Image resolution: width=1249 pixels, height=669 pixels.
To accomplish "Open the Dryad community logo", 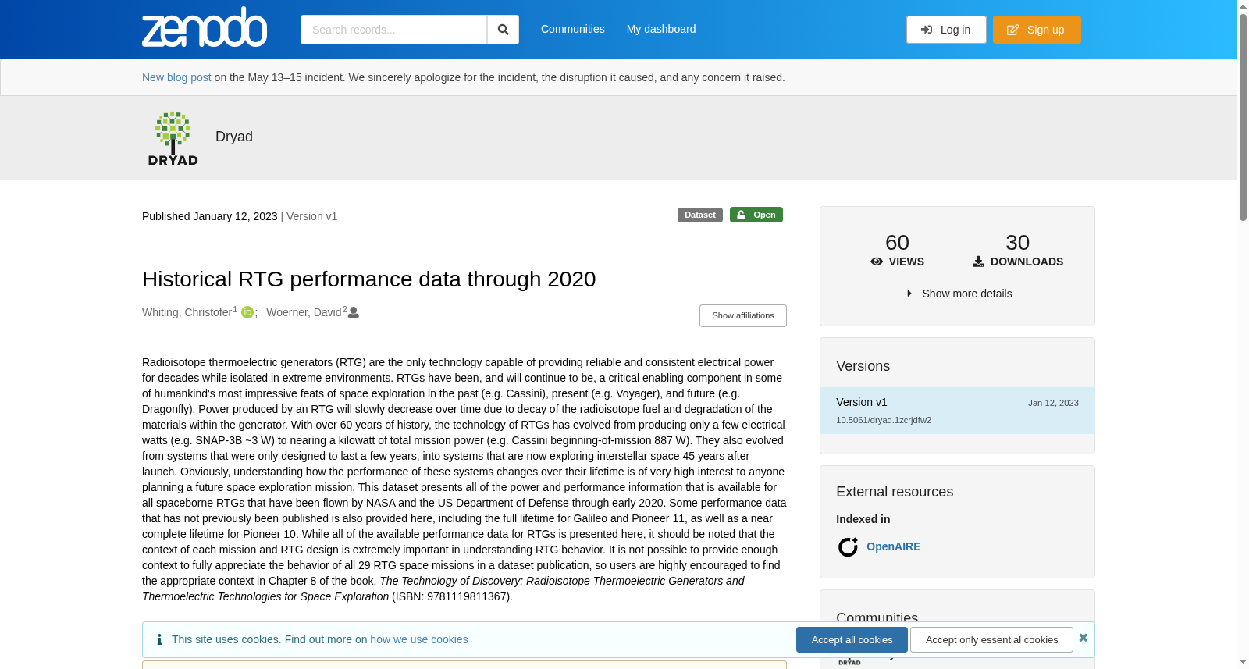I will click(173, 138).
